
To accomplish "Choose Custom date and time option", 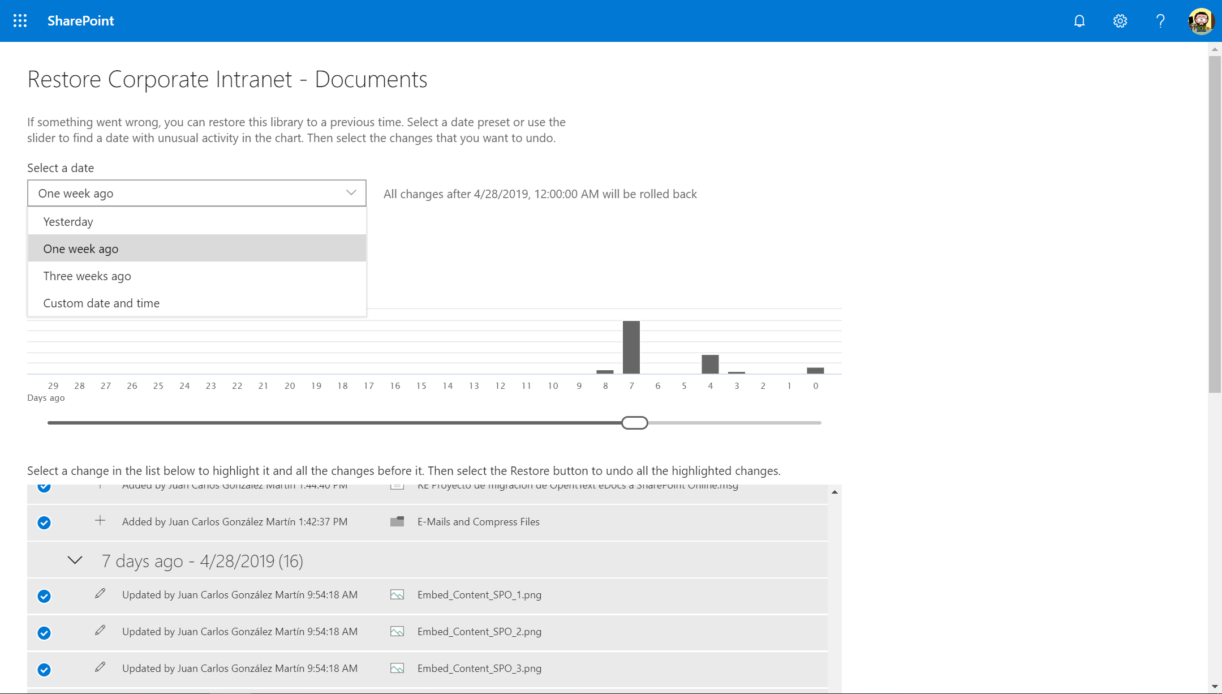I will pyautogui.click(x=197, y=303).
